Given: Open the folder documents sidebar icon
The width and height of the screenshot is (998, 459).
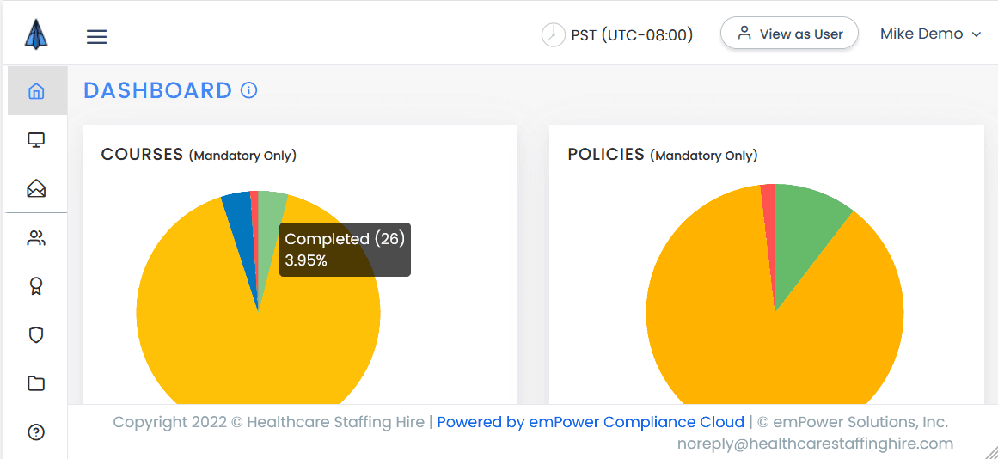Looking at the screenshot, I should 36,383.
